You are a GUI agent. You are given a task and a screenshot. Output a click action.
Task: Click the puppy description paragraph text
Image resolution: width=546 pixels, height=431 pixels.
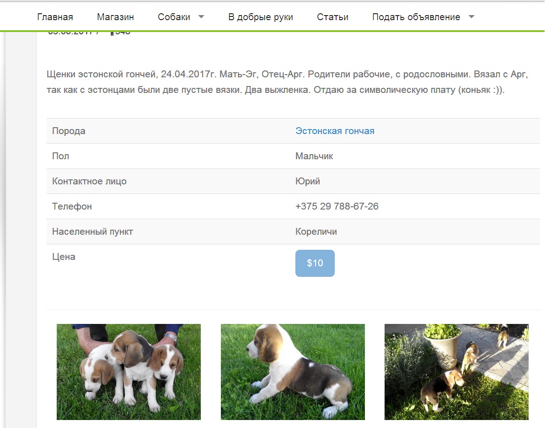287,81
